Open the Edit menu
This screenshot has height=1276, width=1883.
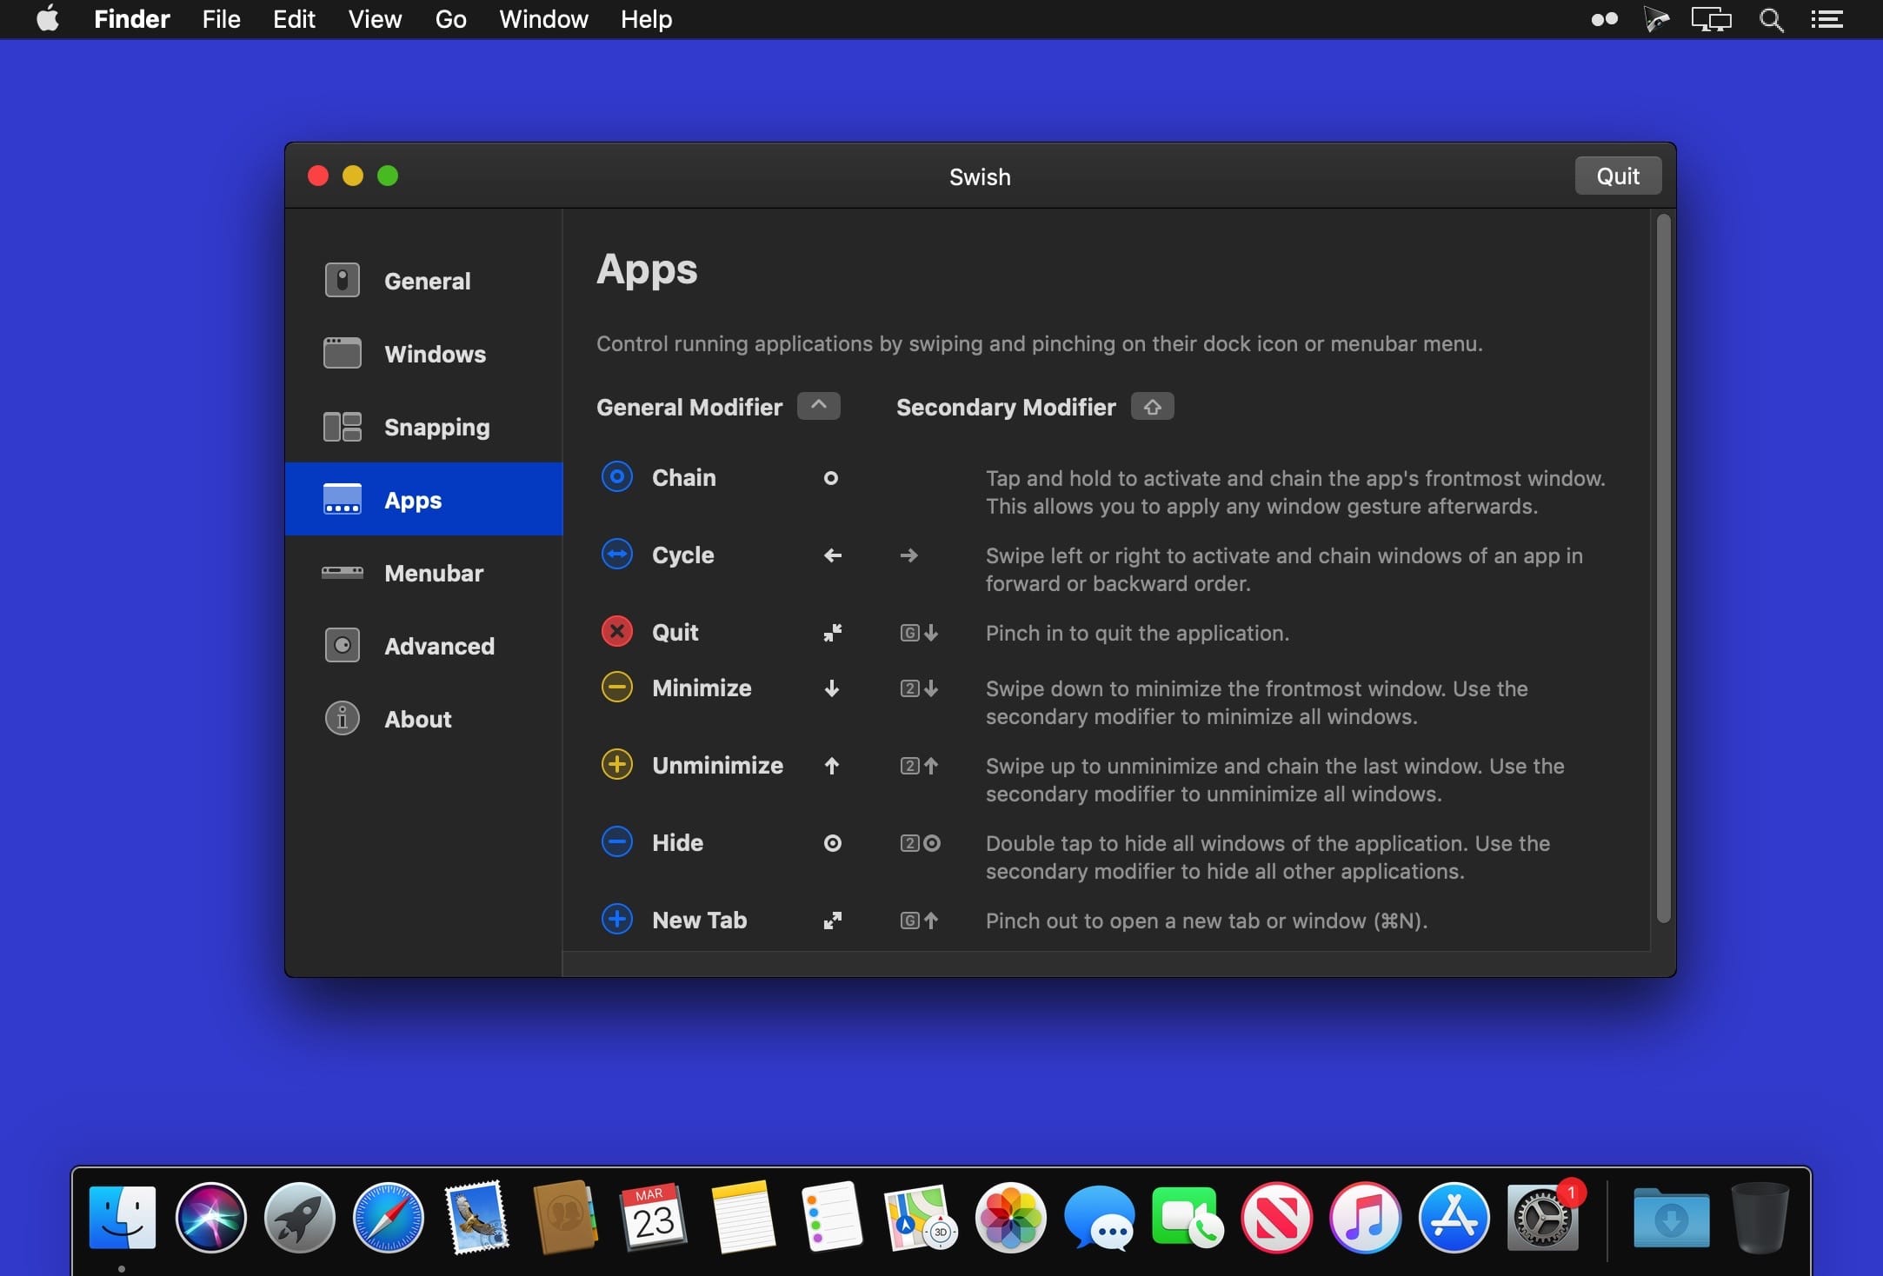[x=294, y=19]
